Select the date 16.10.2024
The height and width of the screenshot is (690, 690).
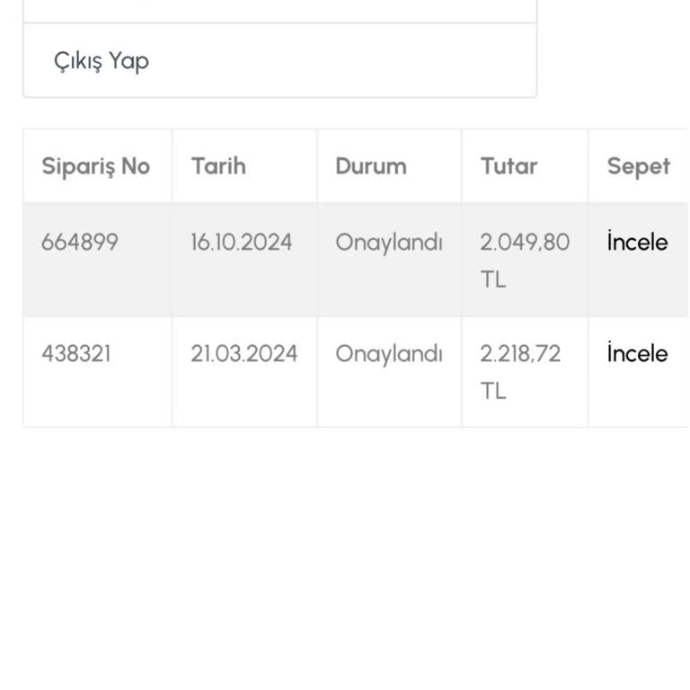(x=241, y=243)
